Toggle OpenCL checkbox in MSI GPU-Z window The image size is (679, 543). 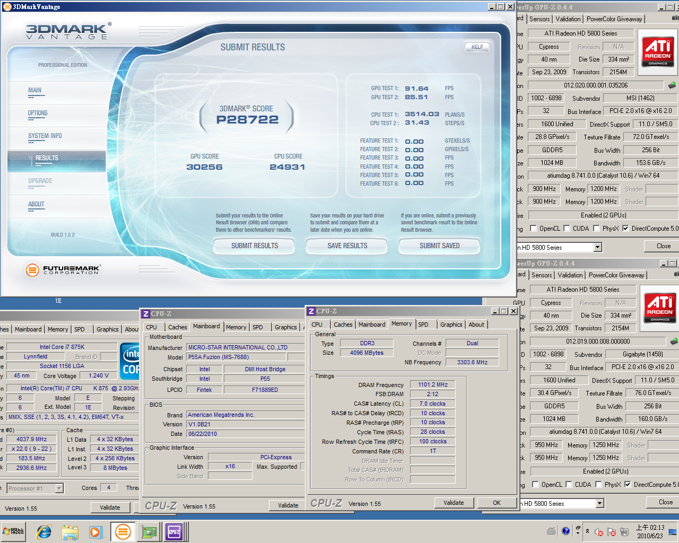pos(533,229)
